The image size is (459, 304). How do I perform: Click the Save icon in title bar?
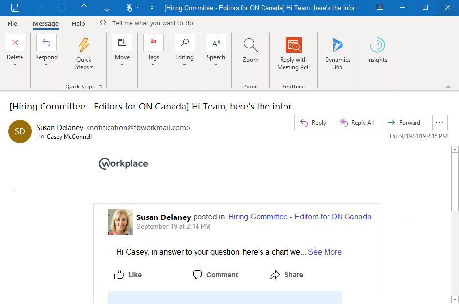[x=15, y=8]
